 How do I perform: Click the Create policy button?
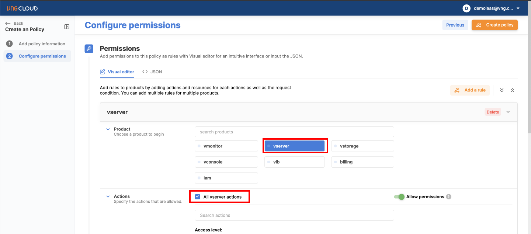pyautogui.click(x=494, y=25)
